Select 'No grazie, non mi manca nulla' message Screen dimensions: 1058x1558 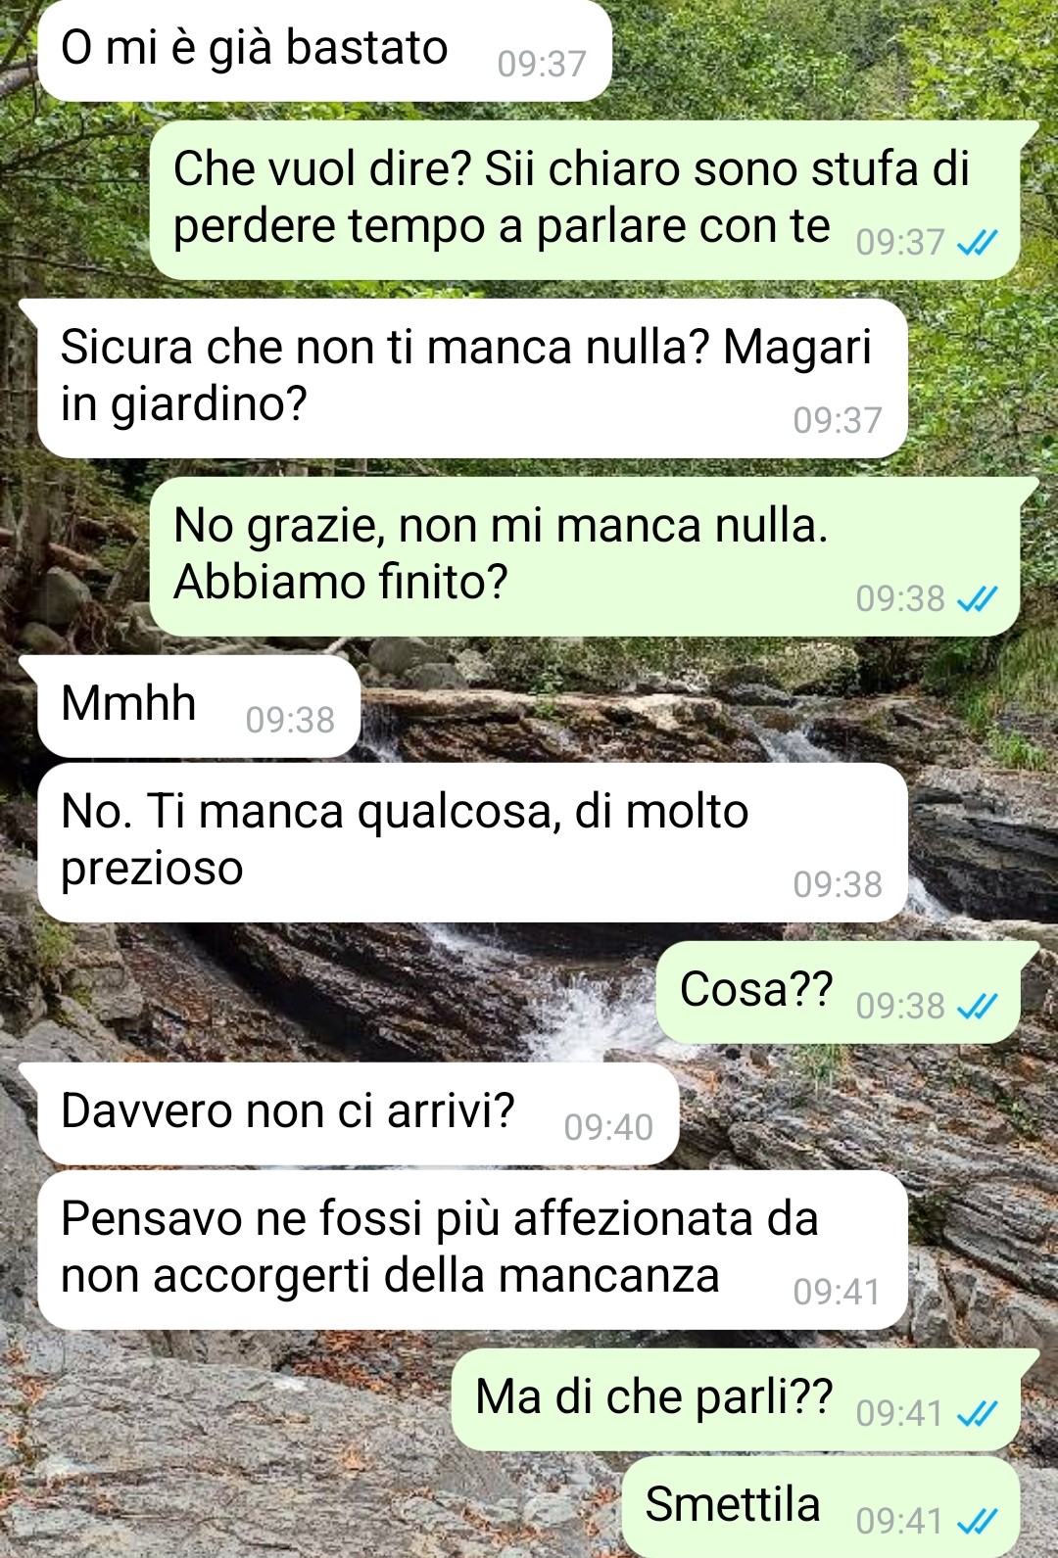(x=585, y=556)
